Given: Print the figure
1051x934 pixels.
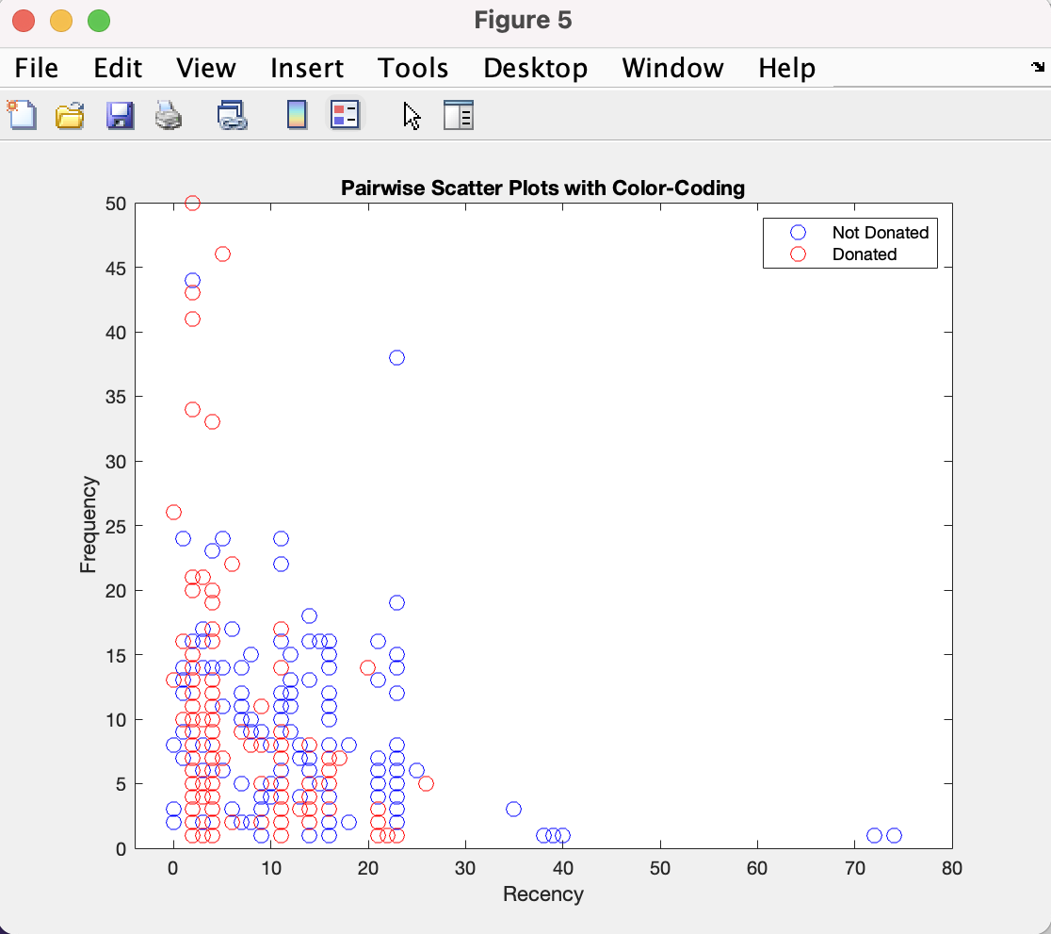Looking at the screenshot, I should tap(169, 114).
